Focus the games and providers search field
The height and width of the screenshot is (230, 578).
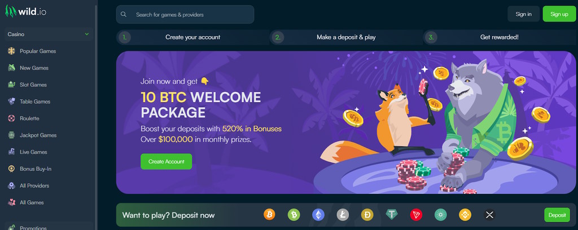(x=185, y=15)
